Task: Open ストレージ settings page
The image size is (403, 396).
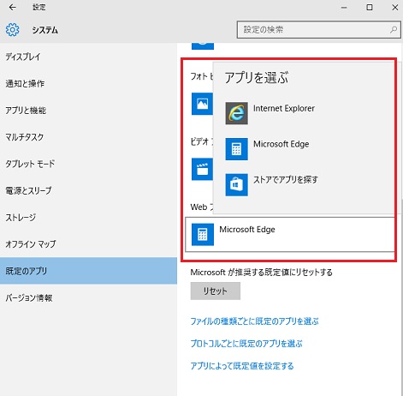Action: 88,217
